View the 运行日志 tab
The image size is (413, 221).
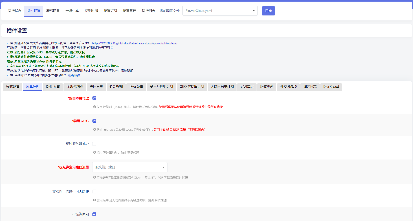(x=148, y=11)
